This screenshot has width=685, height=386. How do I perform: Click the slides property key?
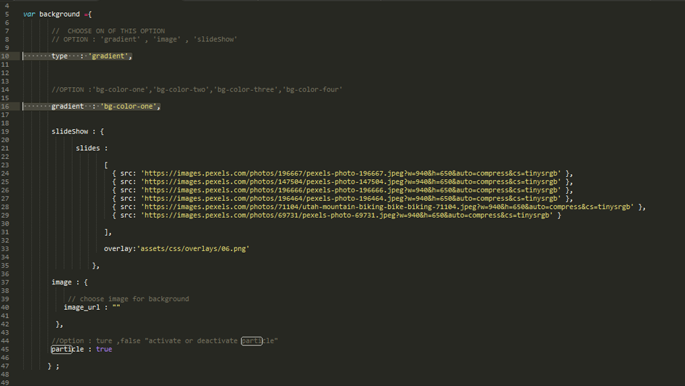coord(87,148)
